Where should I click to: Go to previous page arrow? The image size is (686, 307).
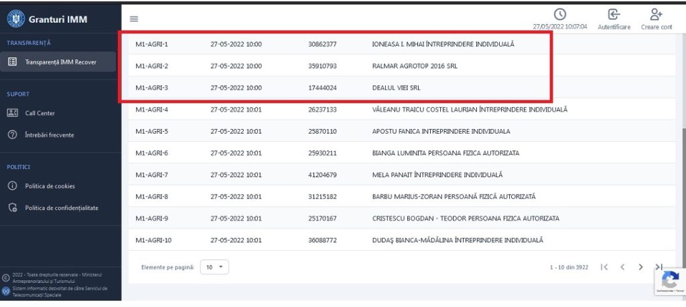click(x=622, y=267)
